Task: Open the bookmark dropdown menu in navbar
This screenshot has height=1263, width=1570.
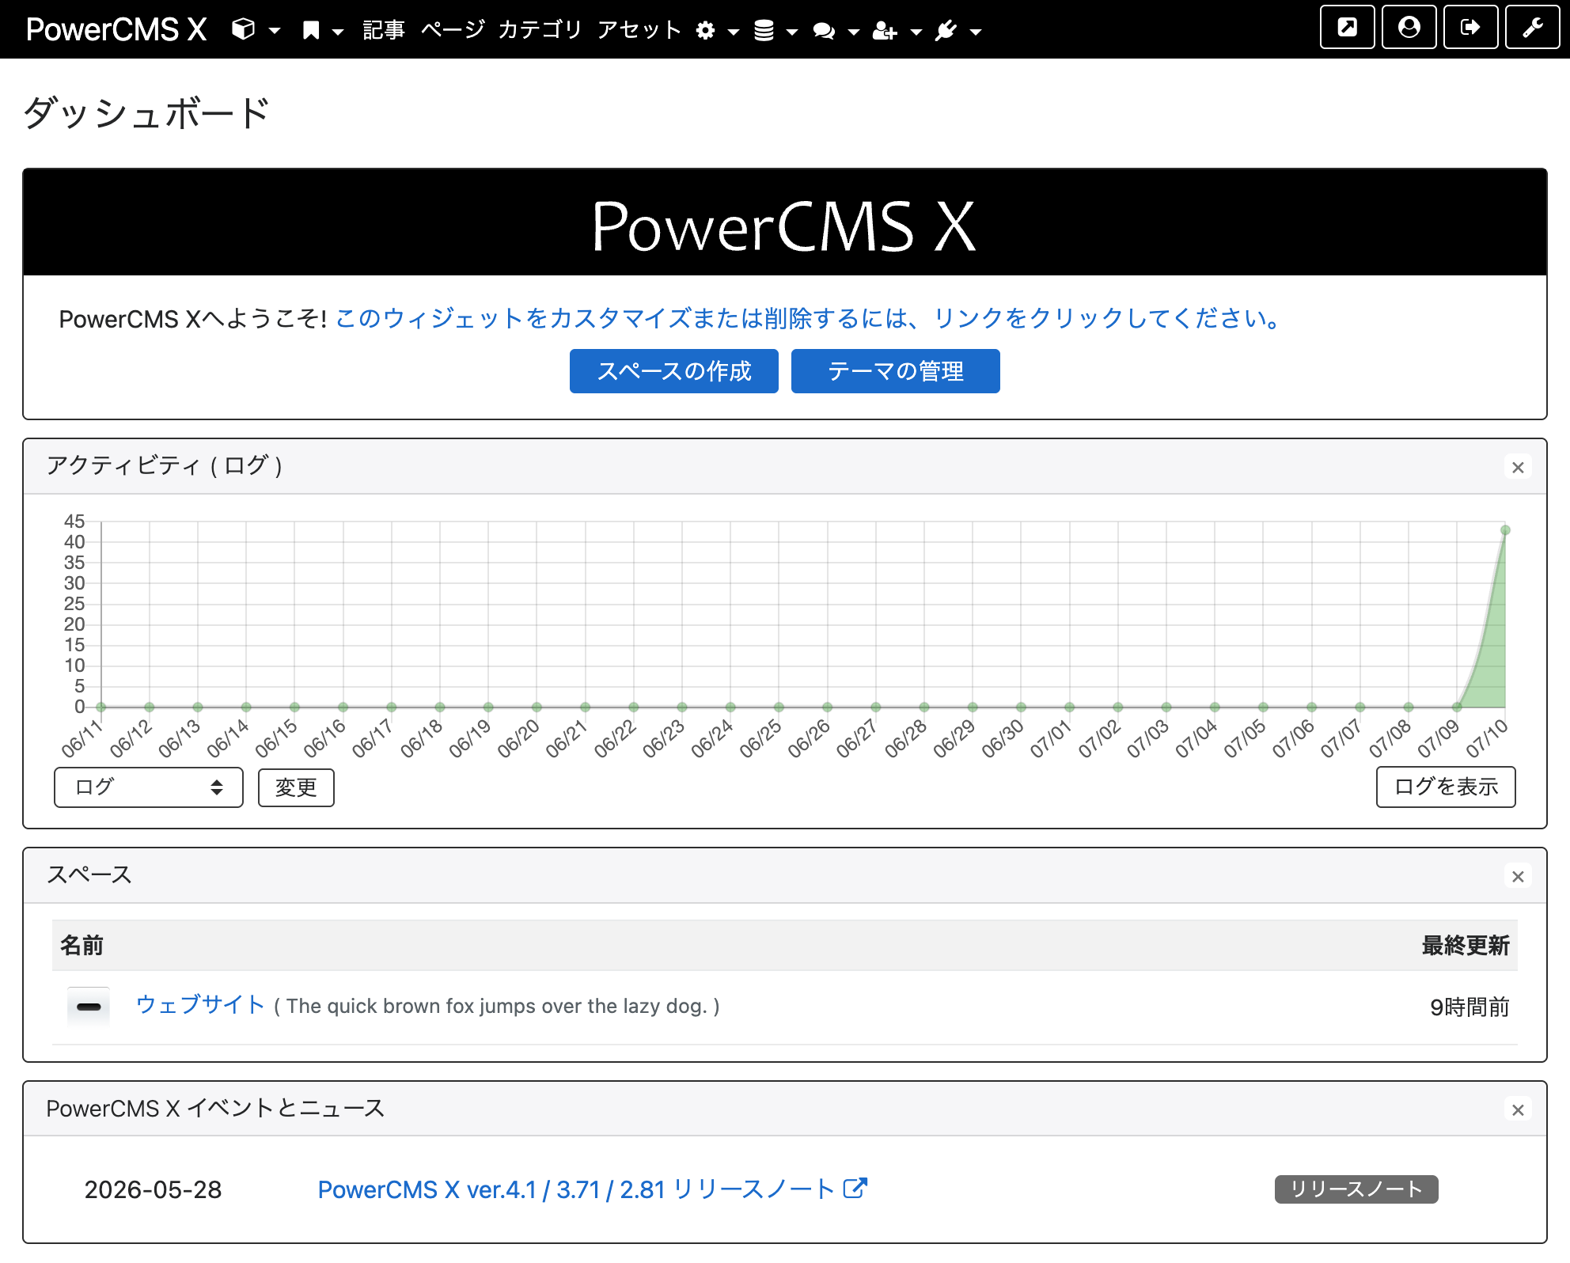Action: point(322,30)
